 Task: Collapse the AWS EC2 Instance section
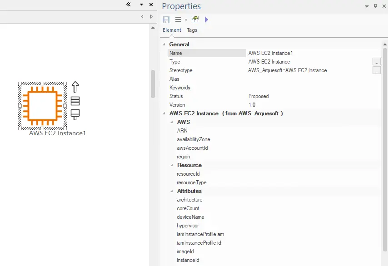164,113
